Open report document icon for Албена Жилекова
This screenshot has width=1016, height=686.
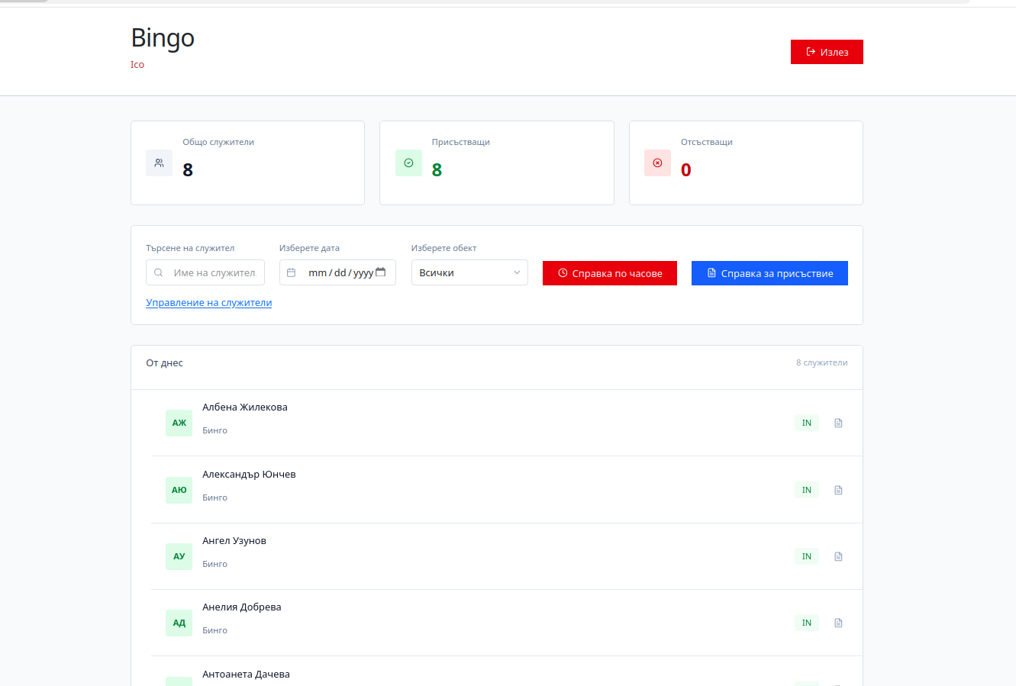[x=838, y=423]
